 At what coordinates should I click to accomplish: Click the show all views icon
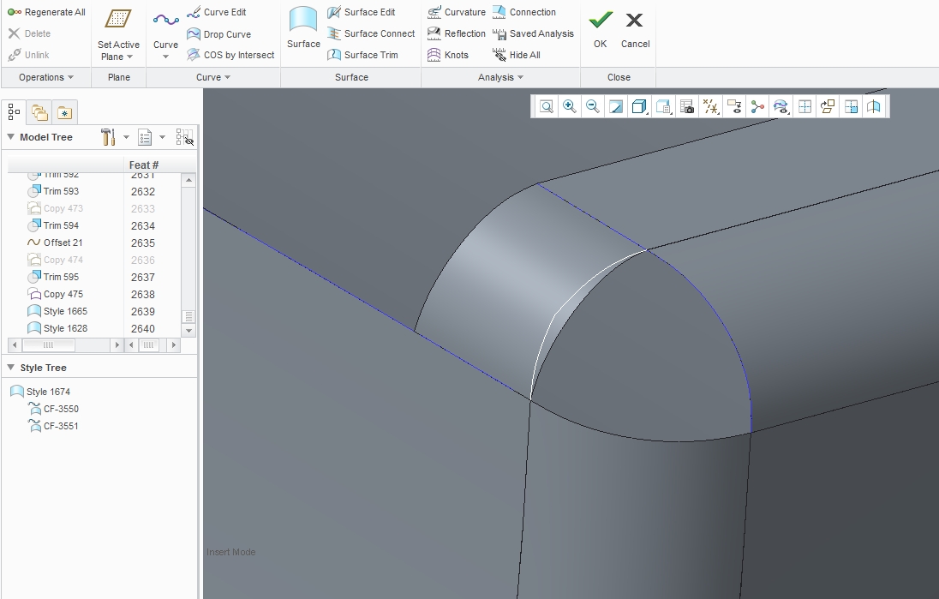coord(804,106)
